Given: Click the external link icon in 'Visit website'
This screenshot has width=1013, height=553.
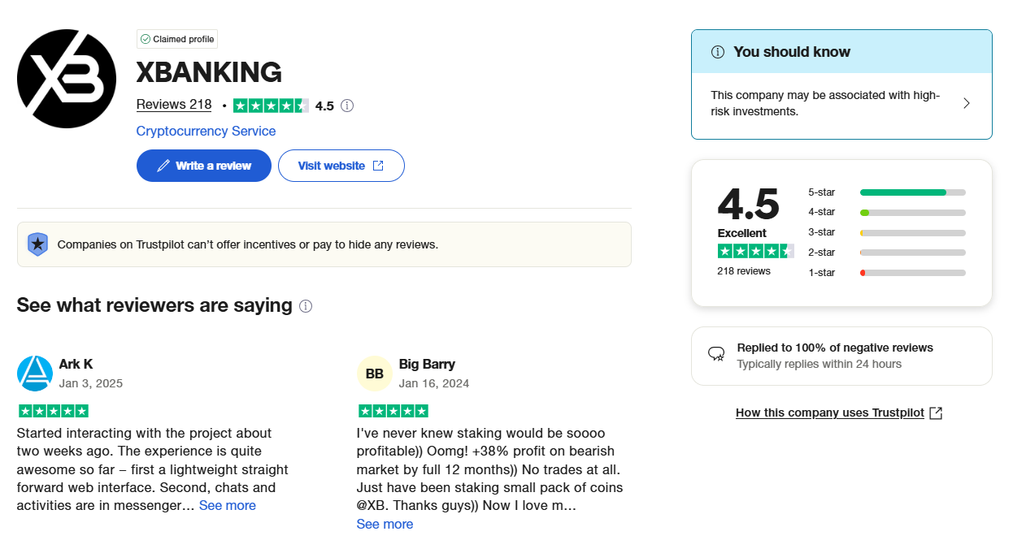Looking at the screenshot, I should pyautogui.click(x=378, y=166).
